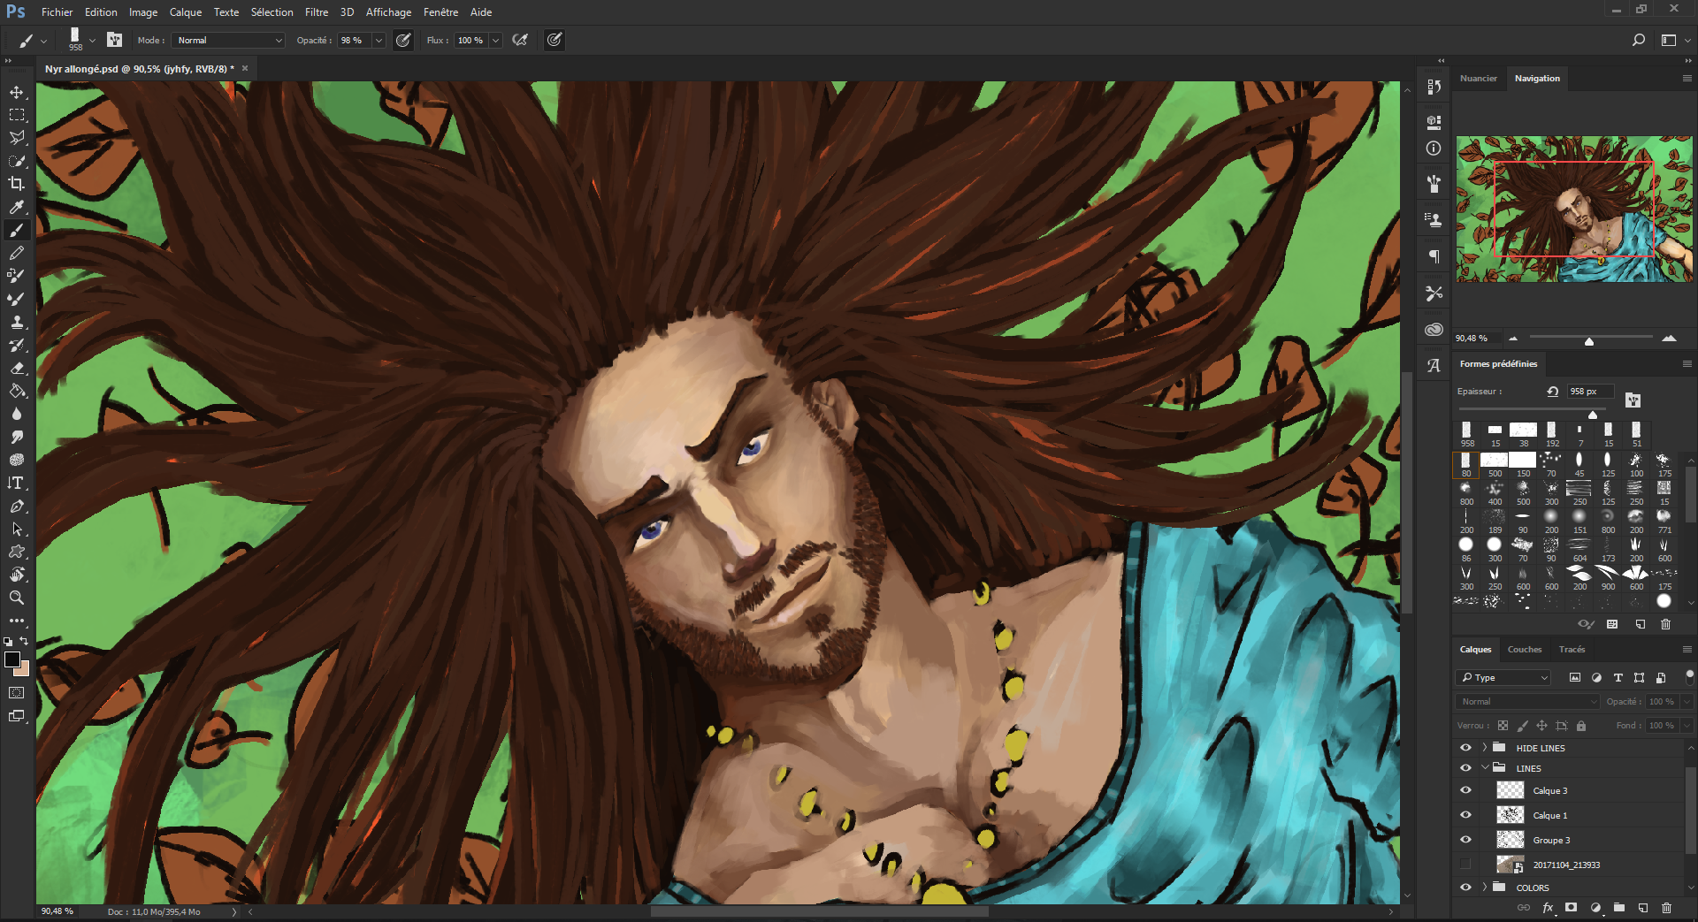Select the Eyedropper tool
Image resolution: width=1698 pixels, height=922 pixels.
click(17, 207)
